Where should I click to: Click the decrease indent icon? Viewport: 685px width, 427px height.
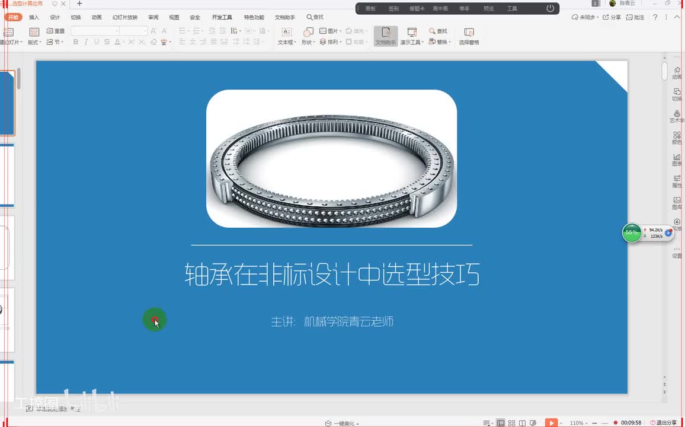pos(212,31)
